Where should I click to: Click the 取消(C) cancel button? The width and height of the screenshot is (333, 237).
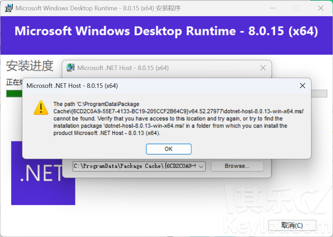292,225
